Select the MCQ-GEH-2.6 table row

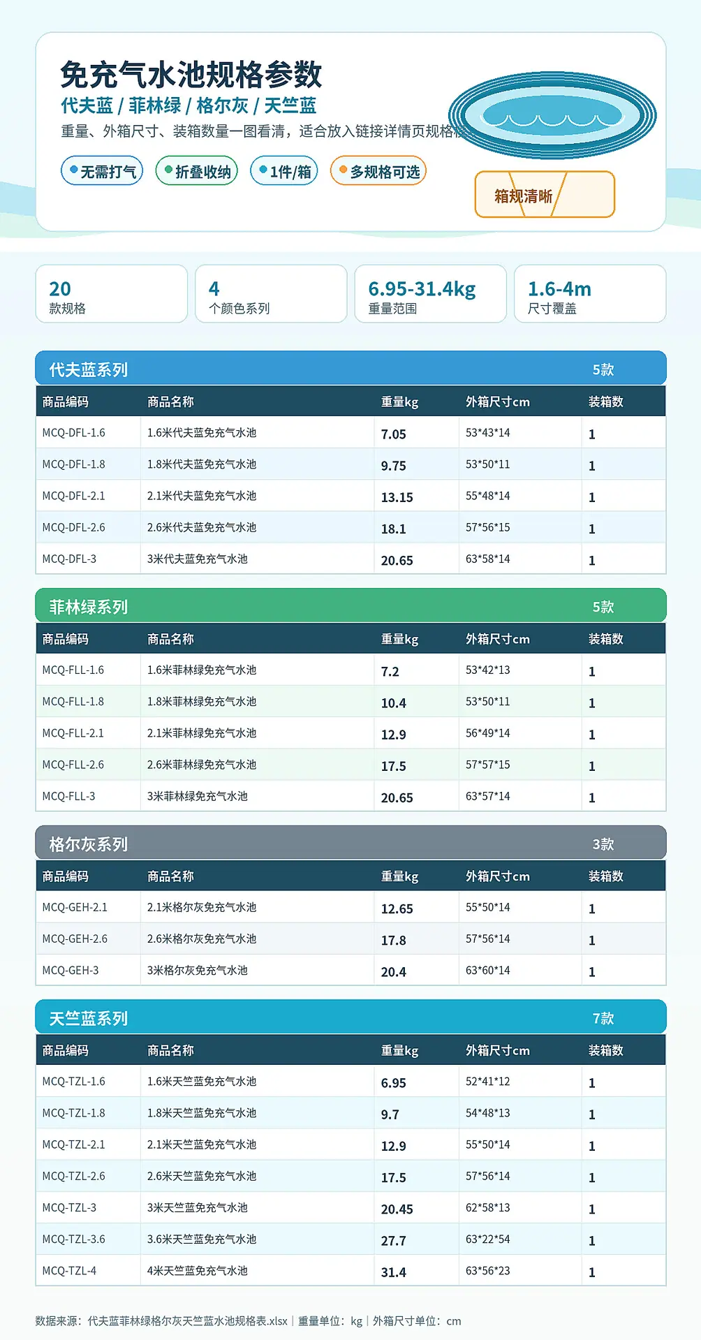coord(350,939)
